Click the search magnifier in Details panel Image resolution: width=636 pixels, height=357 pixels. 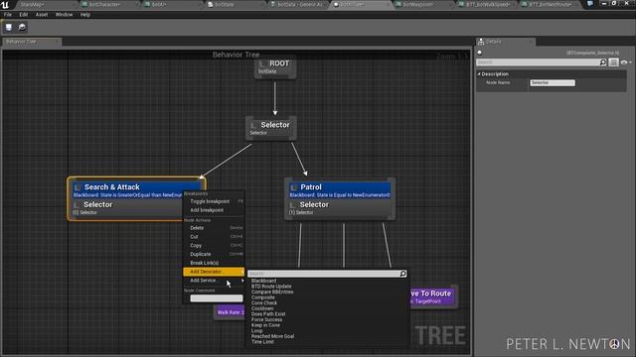[x=603, y=62]
